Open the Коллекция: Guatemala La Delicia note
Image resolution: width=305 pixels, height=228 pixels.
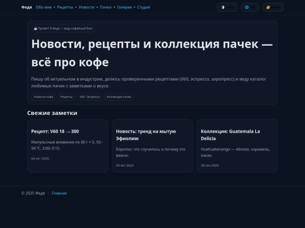coord(237,146)
